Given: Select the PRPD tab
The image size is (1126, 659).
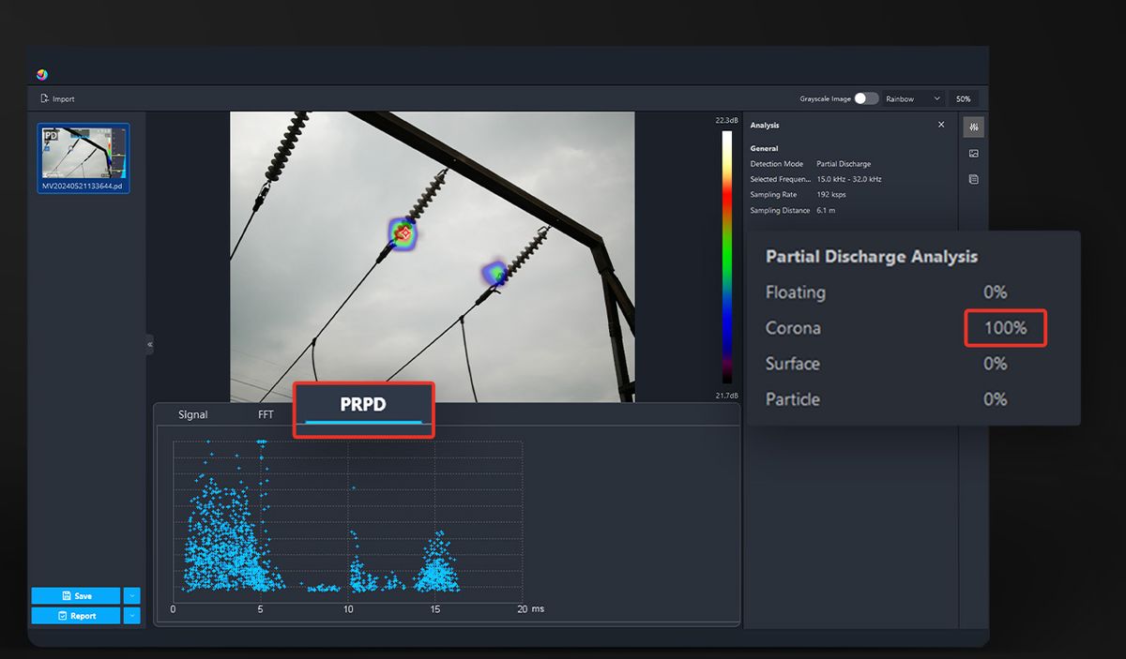Looking at the screenshot, I should 363,404.
